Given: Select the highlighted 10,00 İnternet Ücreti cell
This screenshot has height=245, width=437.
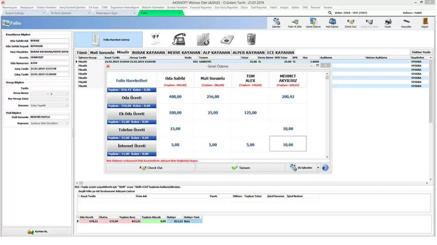Looking at the screenshot, I should [x=288, y=144].
